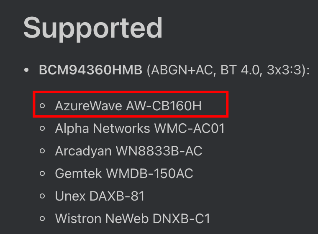Image resolution: width=318 pixels, height=234 pixels.
Task: Click the hollow bullet beside Alpha Networks
Action: tap(42, 128)
